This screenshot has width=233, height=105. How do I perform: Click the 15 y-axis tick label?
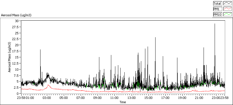17,57
